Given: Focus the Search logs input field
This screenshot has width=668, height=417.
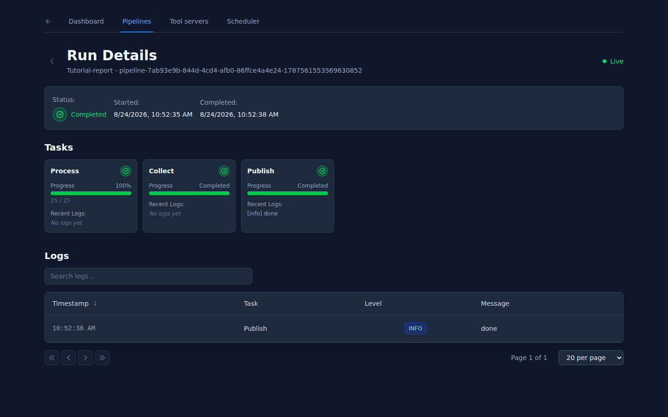Looking at the screenshot, I should tap(148, 276).
